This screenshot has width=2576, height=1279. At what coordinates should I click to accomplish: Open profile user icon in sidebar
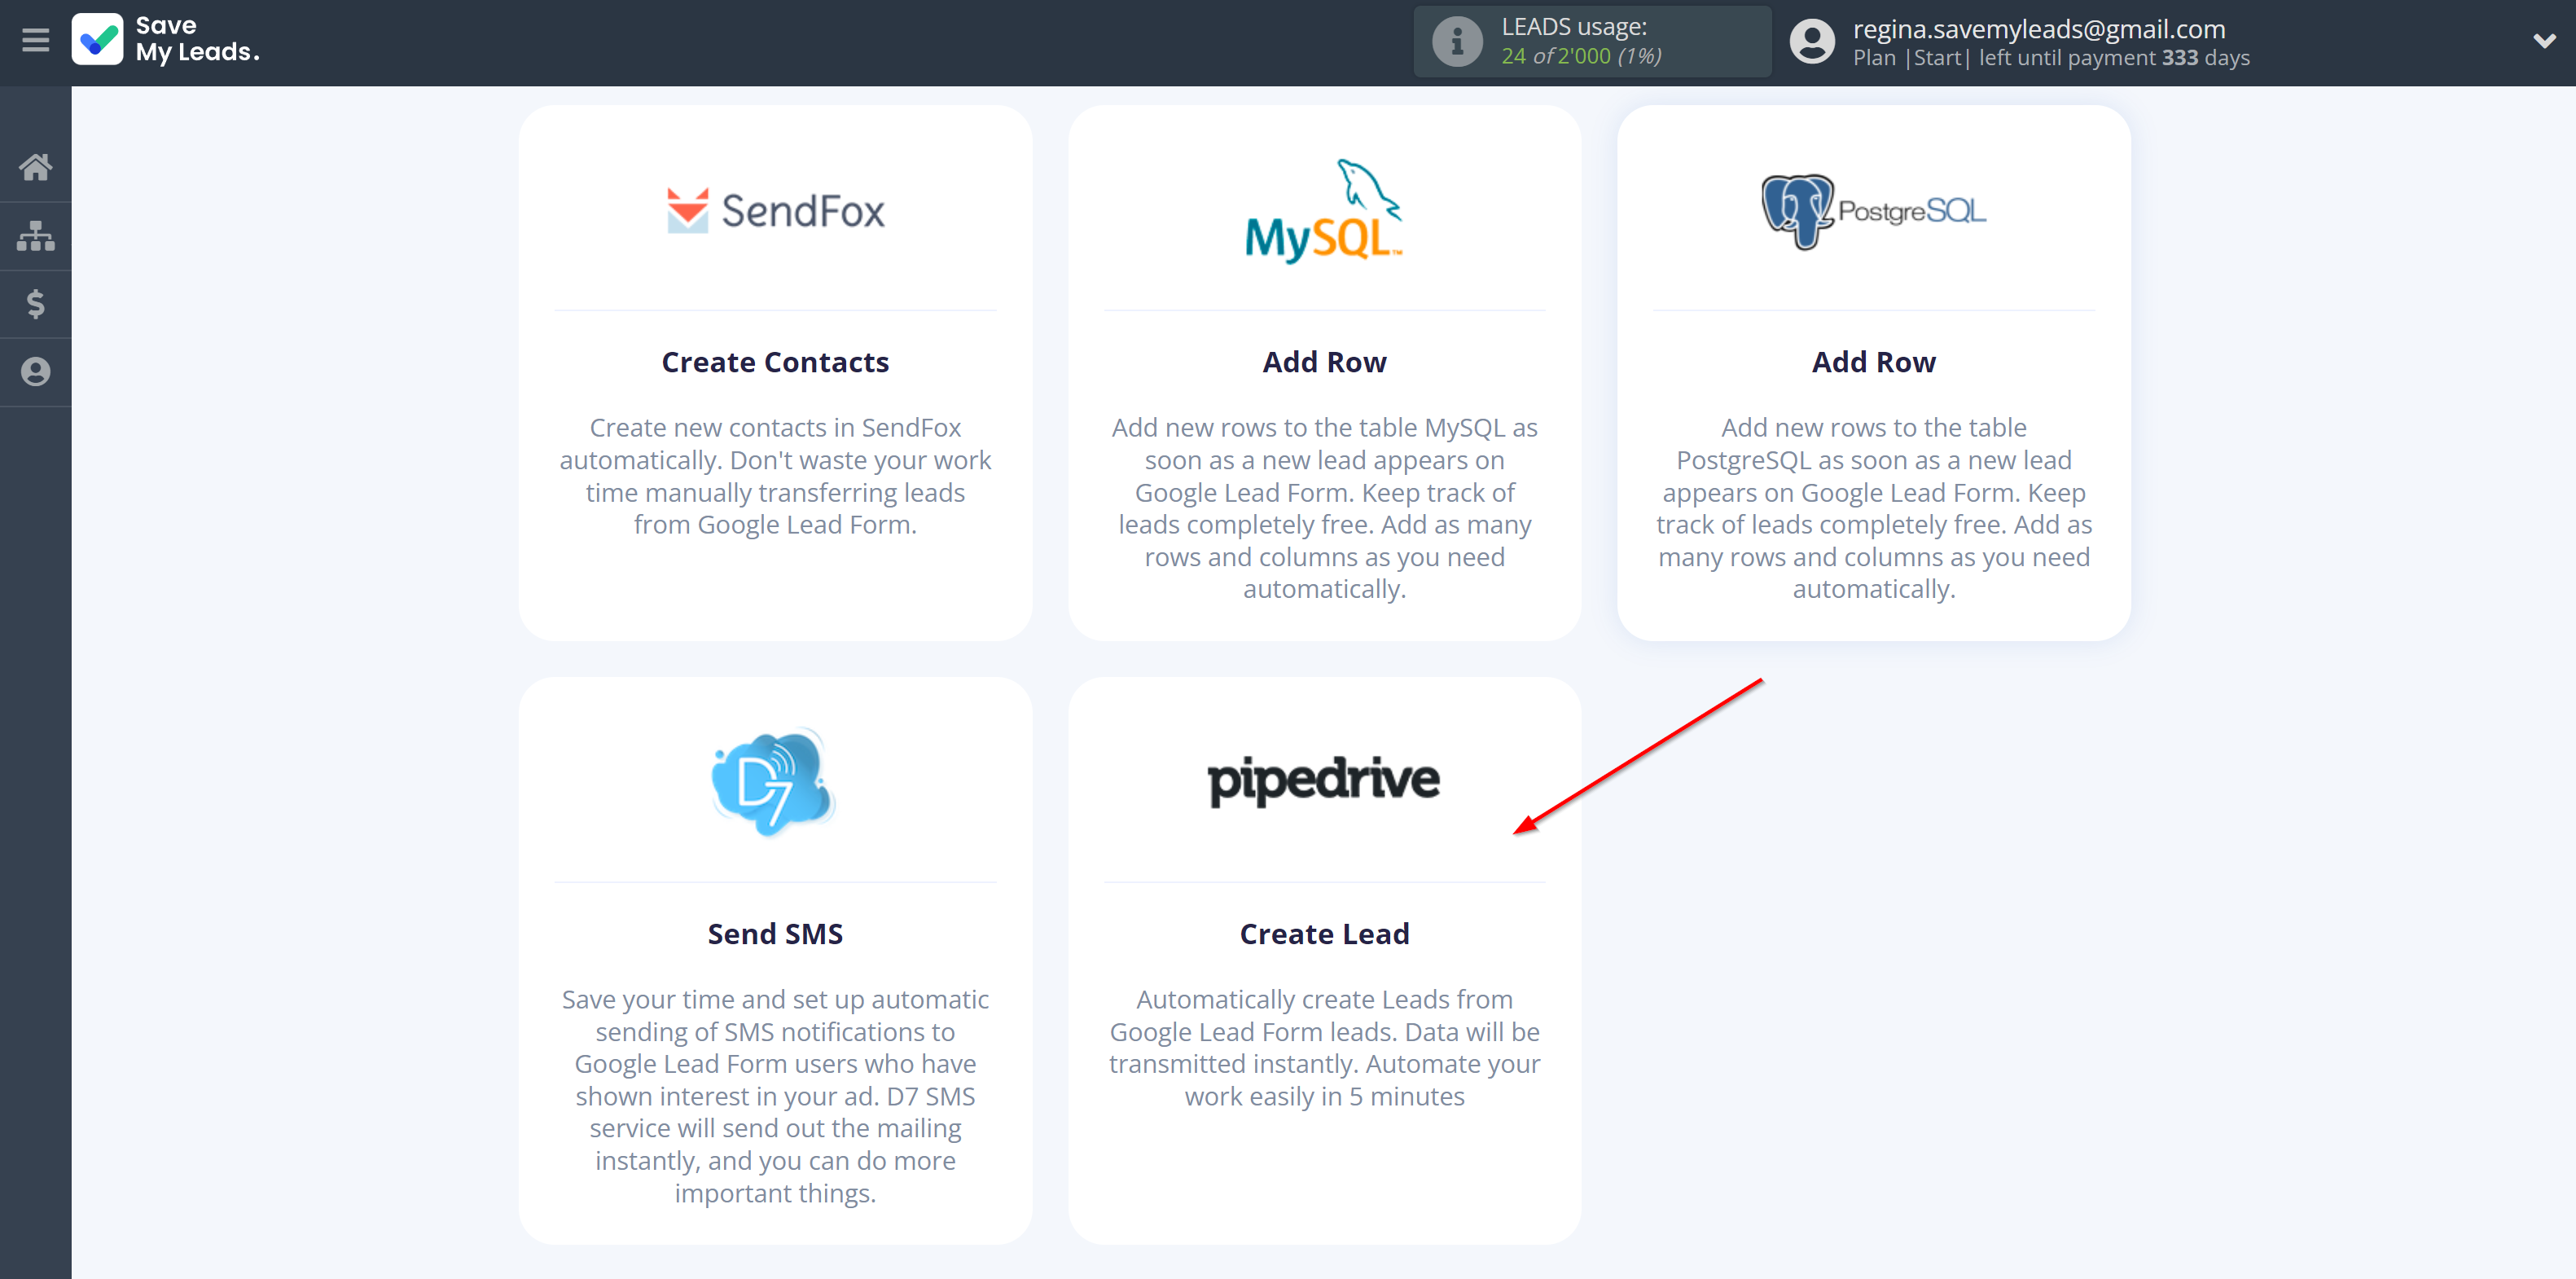point(36,372)
